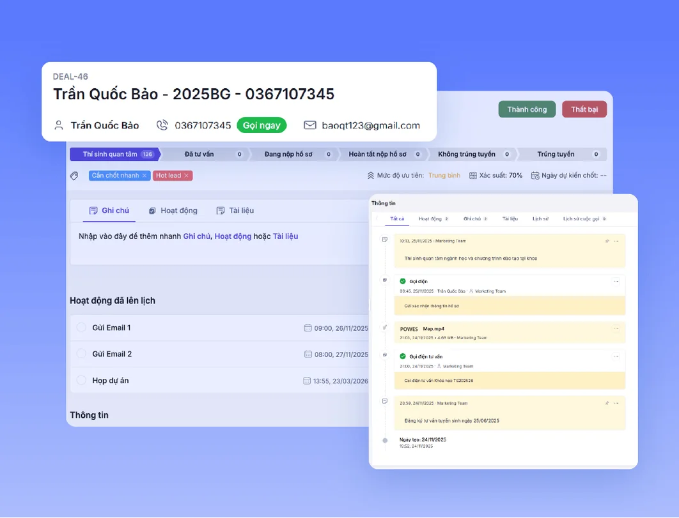Open options menu for Map.mp4 file
The height and width of the screenshot is (518, 679).
point(616,328)
